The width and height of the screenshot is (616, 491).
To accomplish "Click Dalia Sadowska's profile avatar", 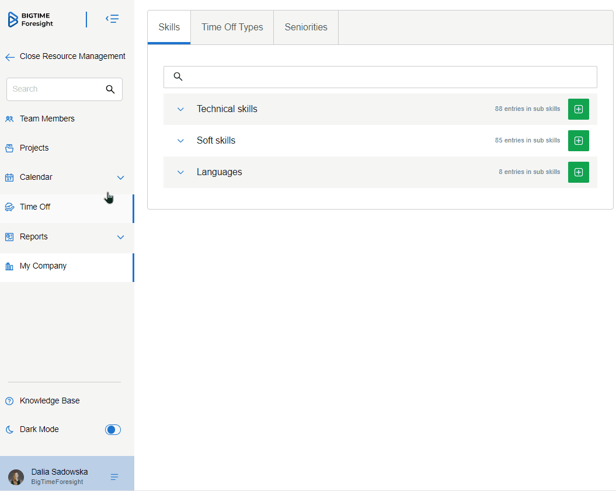I will 16,477.
